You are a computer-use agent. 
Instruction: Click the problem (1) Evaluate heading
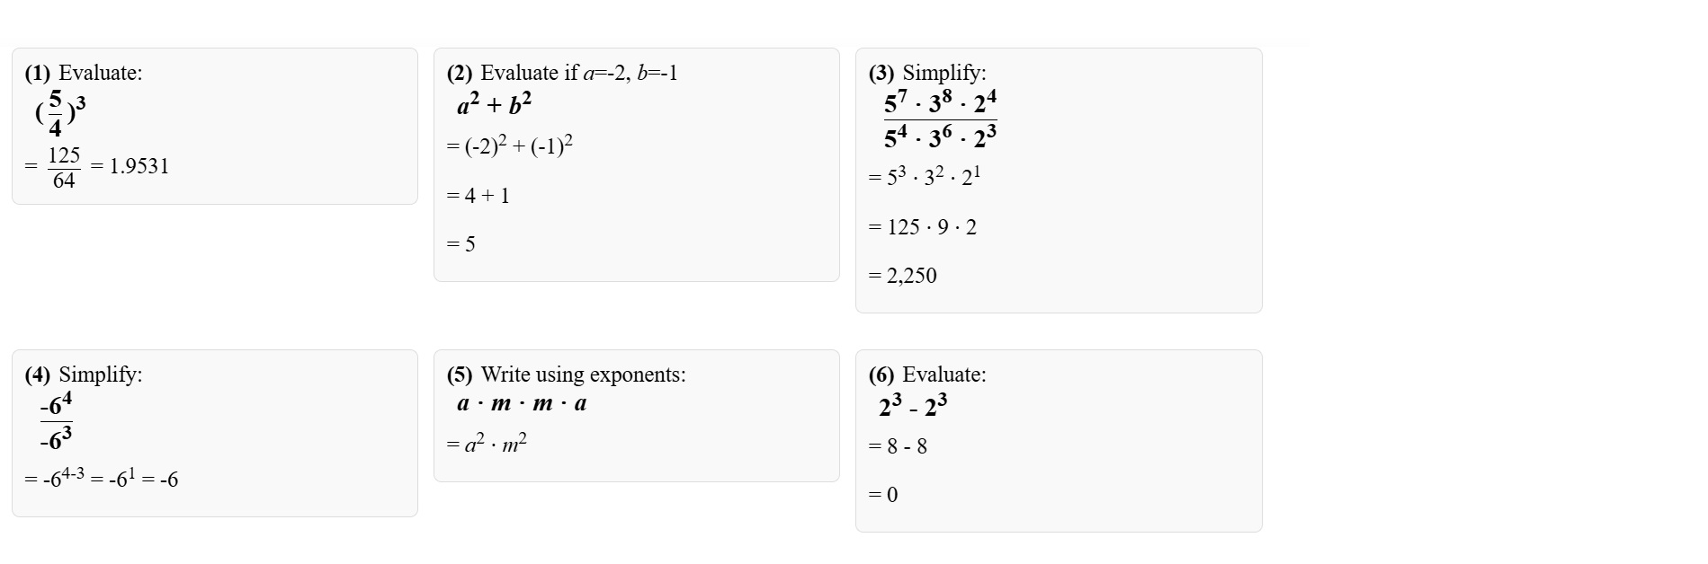click(x=84, y=73)
